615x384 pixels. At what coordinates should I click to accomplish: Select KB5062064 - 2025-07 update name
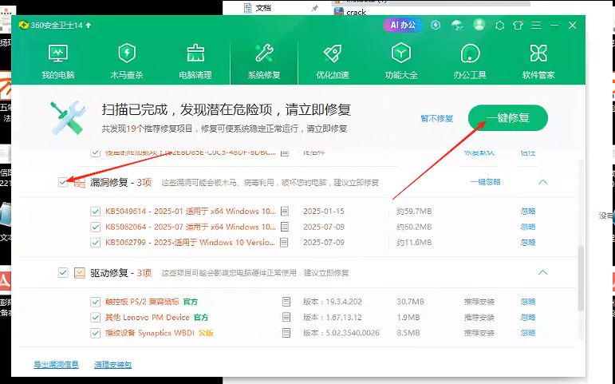click(x=191, y=227)
